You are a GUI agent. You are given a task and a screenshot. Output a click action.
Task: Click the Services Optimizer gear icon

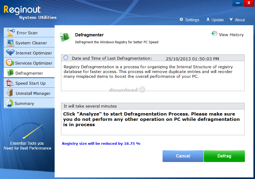[x=10, y=63]
